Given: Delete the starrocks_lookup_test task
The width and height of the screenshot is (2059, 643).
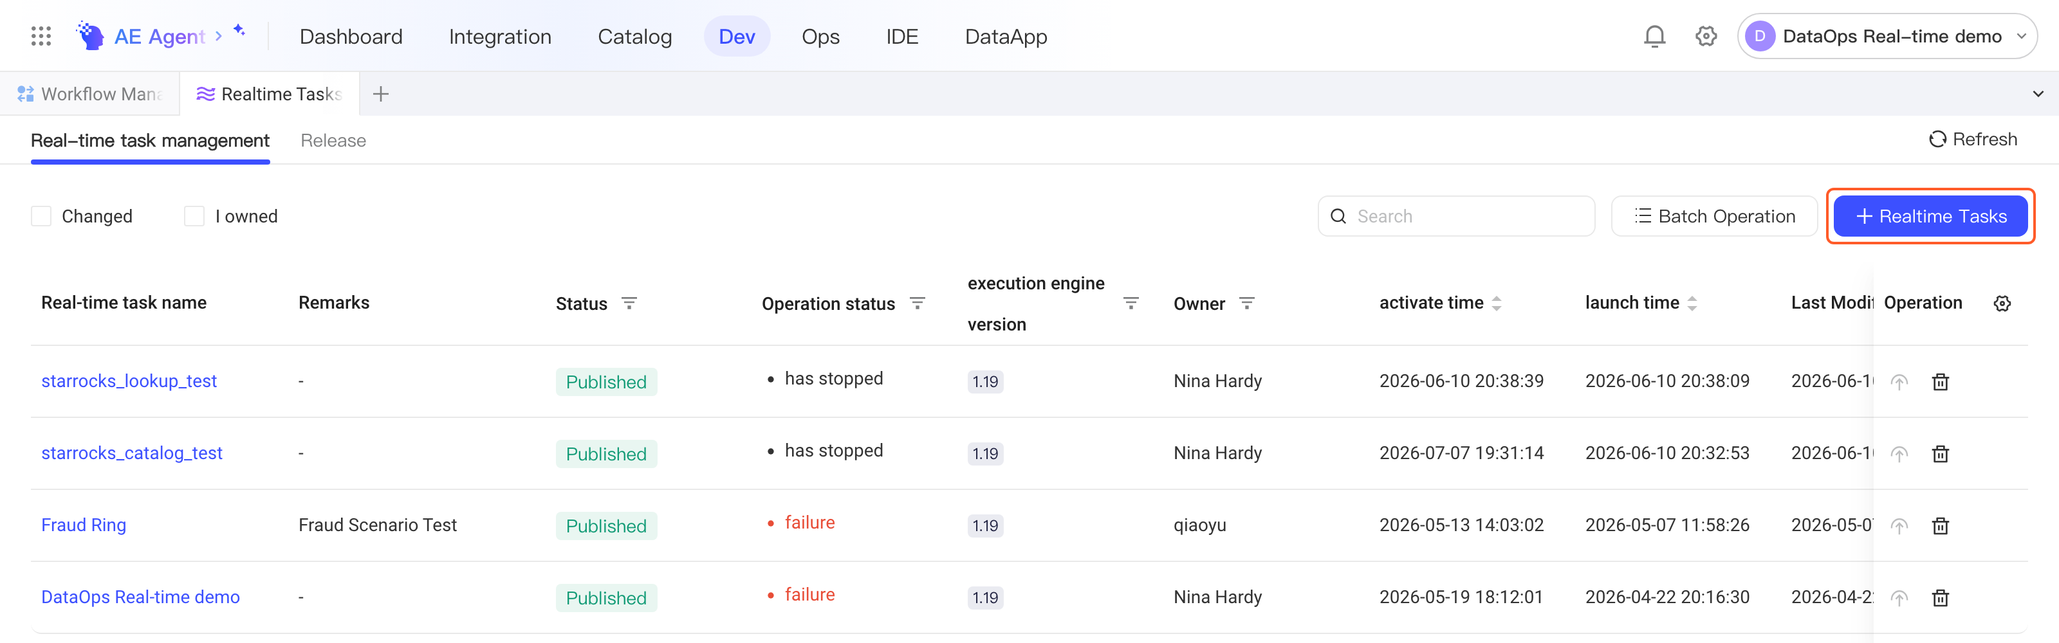Looking at the screenshot, I should coord(1940,382).
